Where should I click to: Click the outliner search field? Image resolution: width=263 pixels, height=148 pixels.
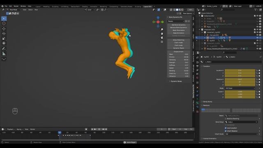228,10
